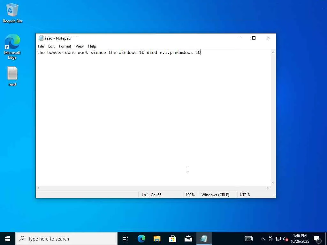
Task: Open the Help menu in Notepad
Action: 92,46
